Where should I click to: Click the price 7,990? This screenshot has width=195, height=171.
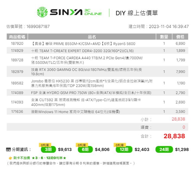180,72
